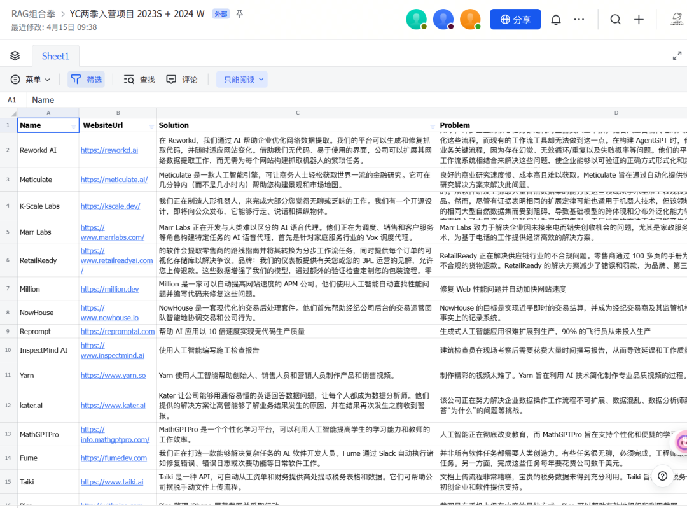The height and width of the screenshot is (508, 687).
Task: Click the green user avatar
Action: tap(416, 19)
